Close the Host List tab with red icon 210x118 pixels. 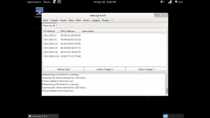54,26
